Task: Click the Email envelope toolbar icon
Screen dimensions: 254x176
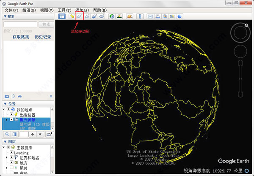Action: 150,16
